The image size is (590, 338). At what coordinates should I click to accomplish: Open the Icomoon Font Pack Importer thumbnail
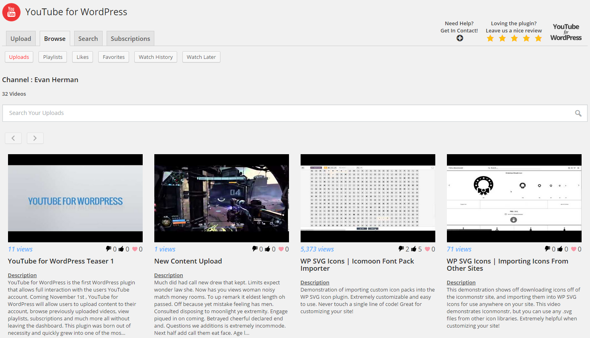(x=368, y=198)
